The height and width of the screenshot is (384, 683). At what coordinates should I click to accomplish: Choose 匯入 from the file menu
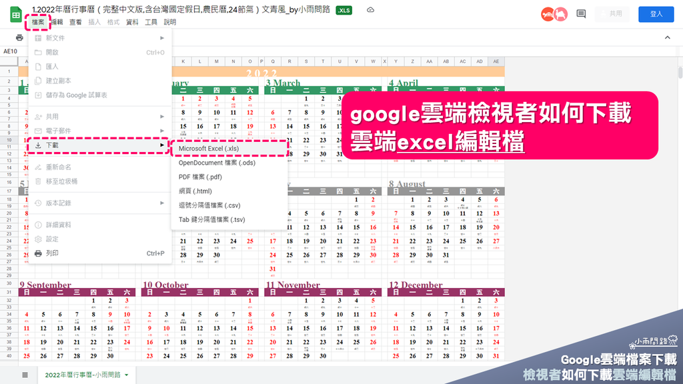pyautogui.click(x=100, y=67)
